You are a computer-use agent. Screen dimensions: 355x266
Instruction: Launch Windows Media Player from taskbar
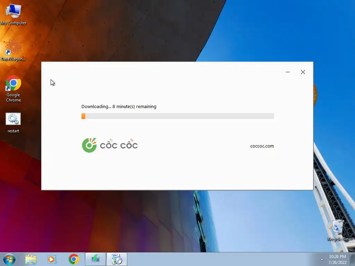click(x=52, y=259)
